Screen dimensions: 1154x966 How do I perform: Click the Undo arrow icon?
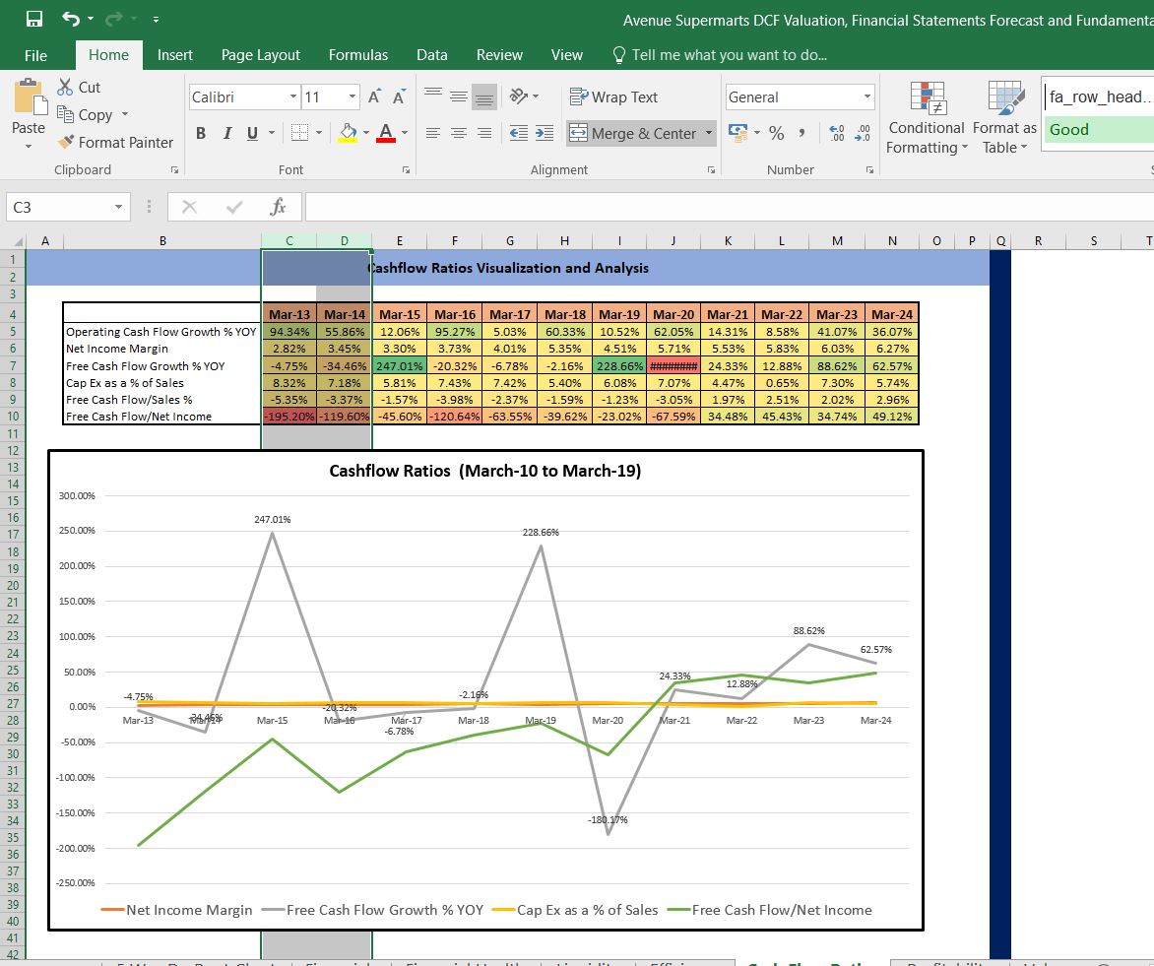tap(71, 19)
